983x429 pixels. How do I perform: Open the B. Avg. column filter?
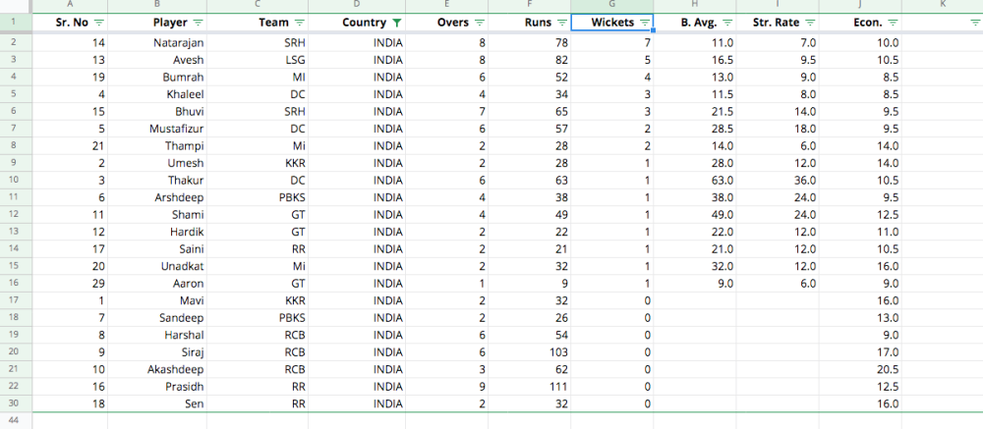(x=727, y=23)
